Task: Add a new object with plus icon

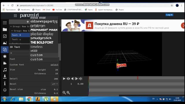Action: pyautogui.click(x=28, y=22)
